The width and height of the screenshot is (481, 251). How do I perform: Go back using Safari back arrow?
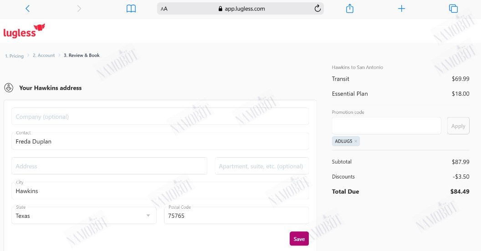click(x=27, y=9)
